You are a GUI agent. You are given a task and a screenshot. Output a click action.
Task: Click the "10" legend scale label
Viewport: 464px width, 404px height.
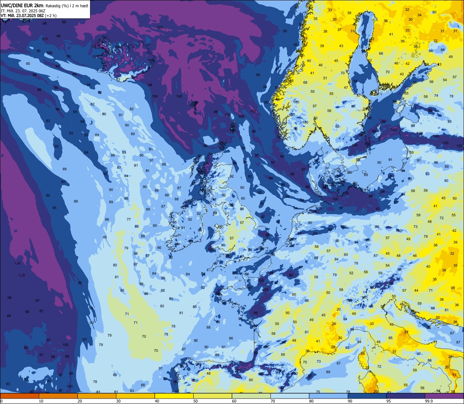(x=41, y=401)
